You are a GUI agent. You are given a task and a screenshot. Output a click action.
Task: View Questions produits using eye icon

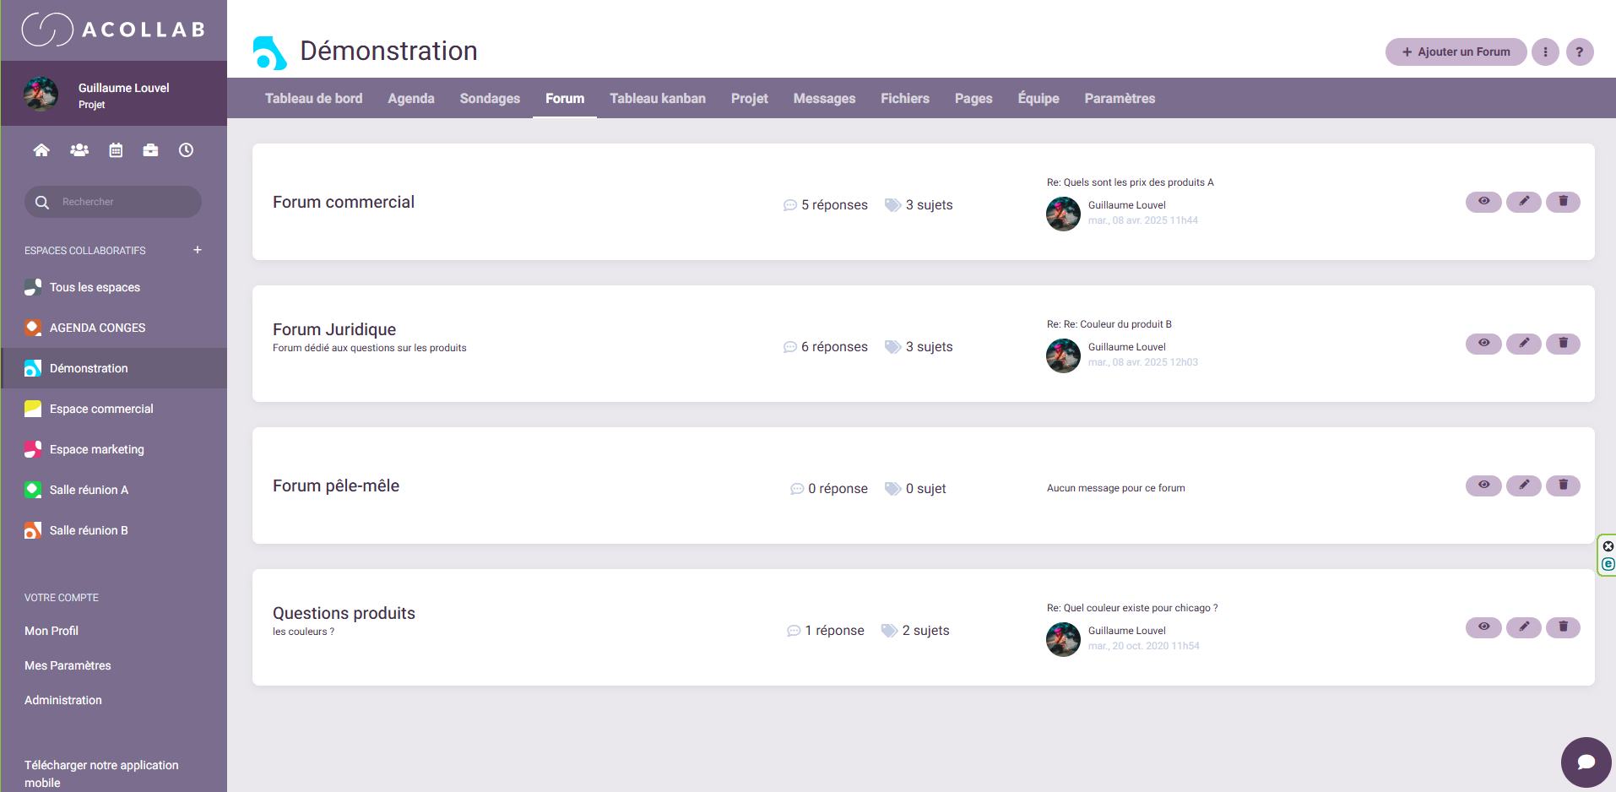tap(1483, 627)
